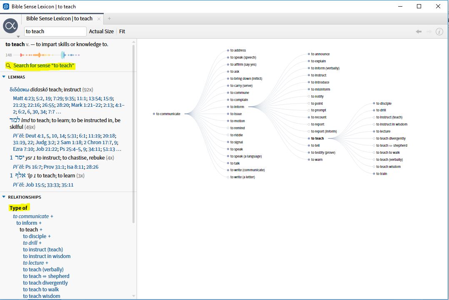This screenshot has width=449, height=300.
Task: Select 'to warn' node in graph
Action: [x=315, y=160]
